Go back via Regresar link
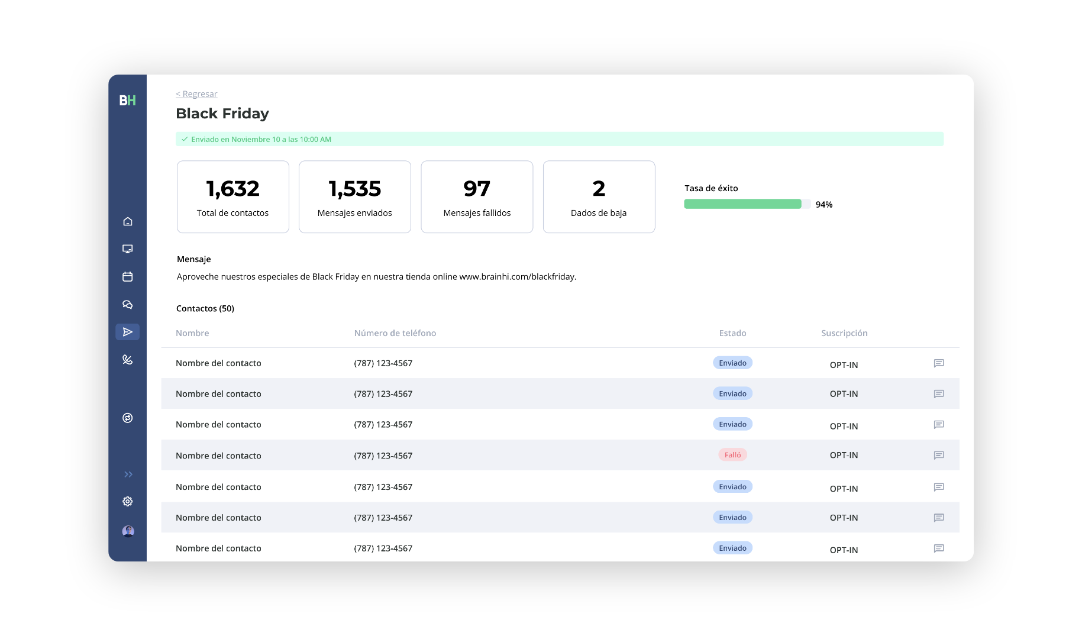Image resolution: width=1082 pixels, height=636 pixels. point(196,94)
